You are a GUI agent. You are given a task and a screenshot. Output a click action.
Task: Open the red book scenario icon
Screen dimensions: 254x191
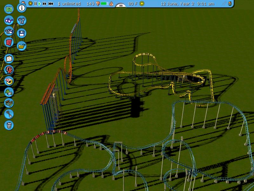click(x=9, y=42)
